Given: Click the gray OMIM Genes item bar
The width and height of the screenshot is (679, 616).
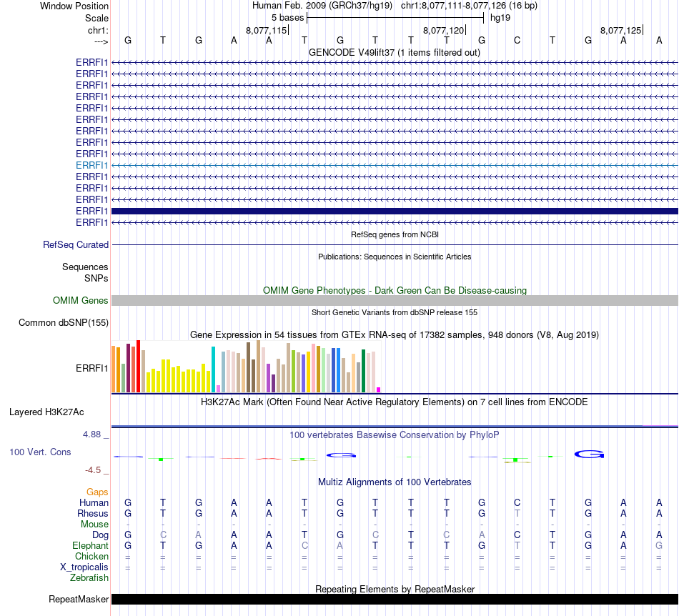Looking at the screenshot, I should point(395,300).
